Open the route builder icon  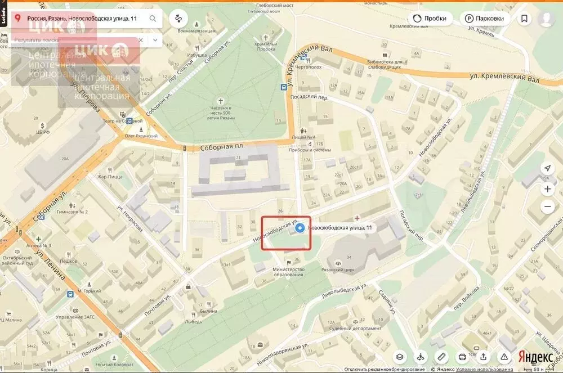178,19
